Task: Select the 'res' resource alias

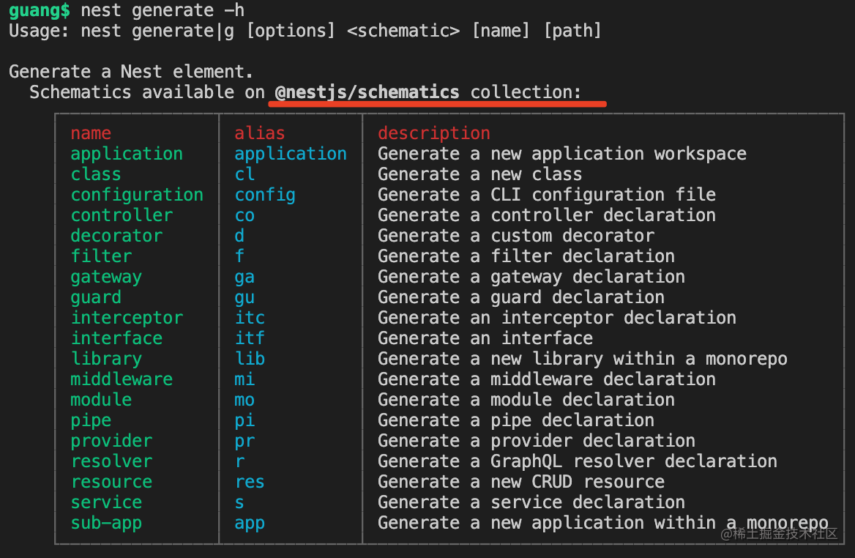Action: click(x=250, y=482)
